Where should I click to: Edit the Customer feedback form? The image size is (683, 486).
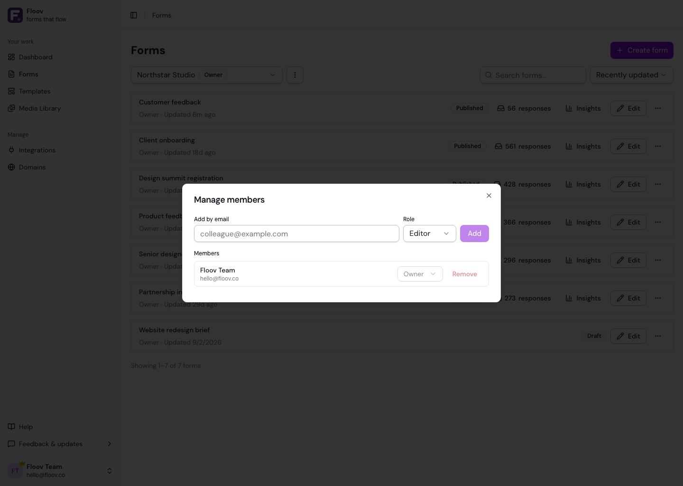pyautogui.click(x=628, y=108)
